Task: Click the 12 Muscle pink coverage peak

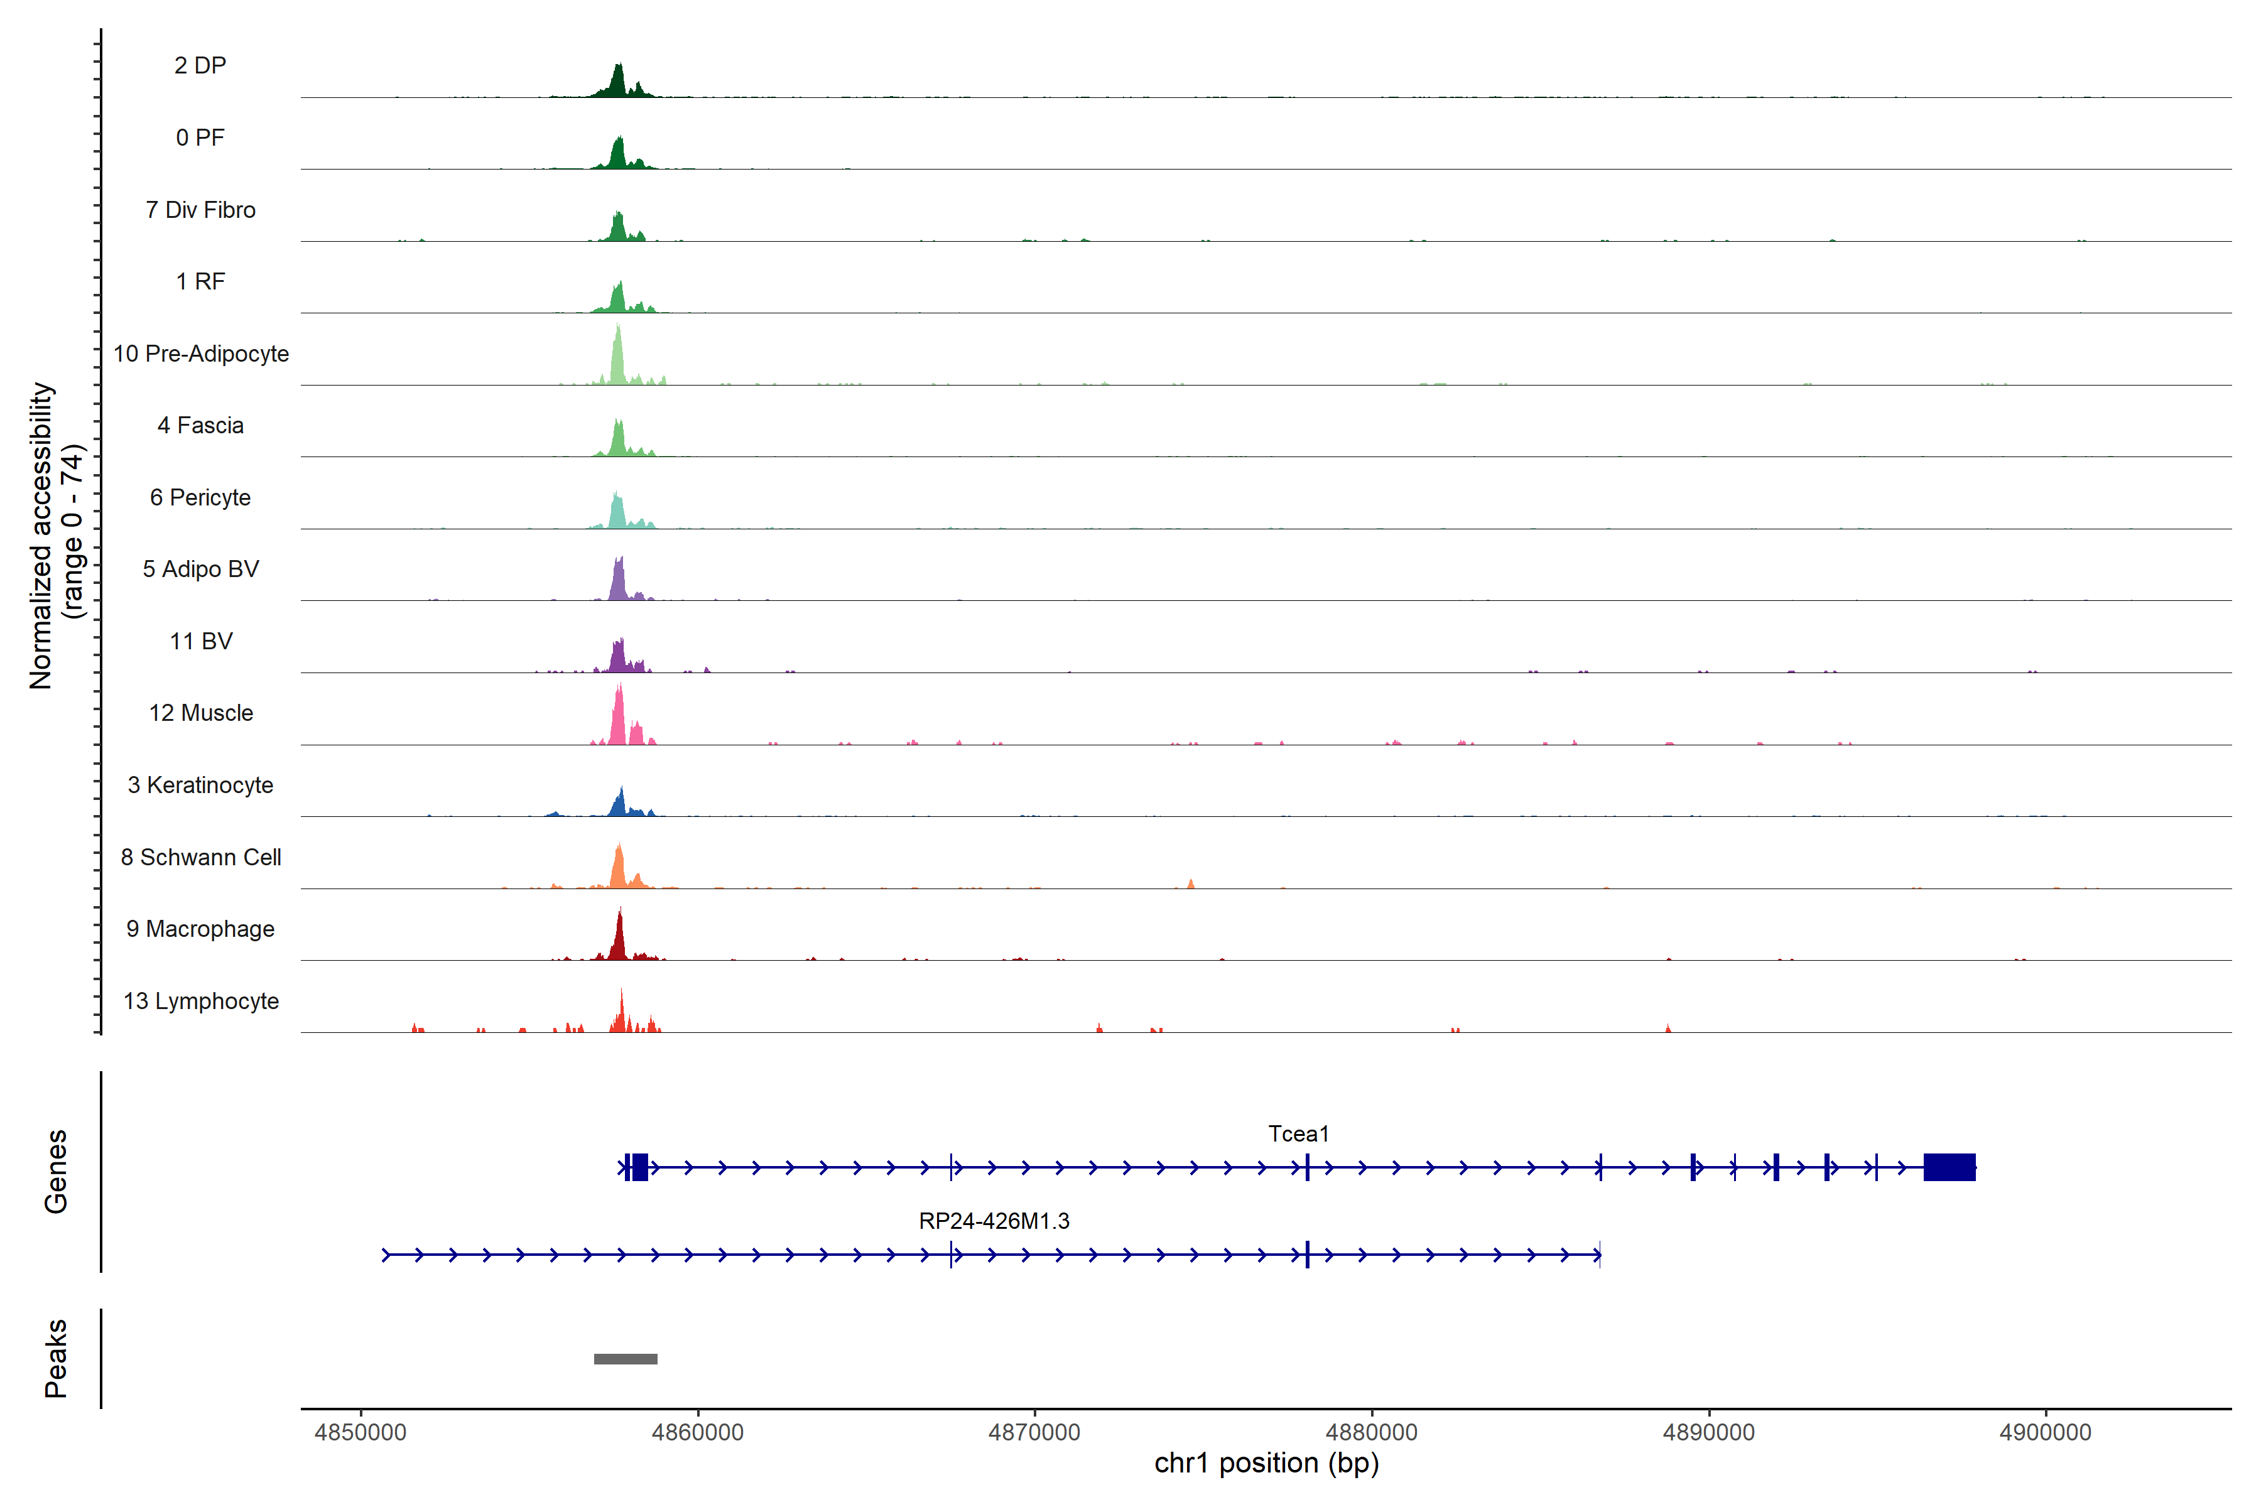Action: [x=618, y=721]
